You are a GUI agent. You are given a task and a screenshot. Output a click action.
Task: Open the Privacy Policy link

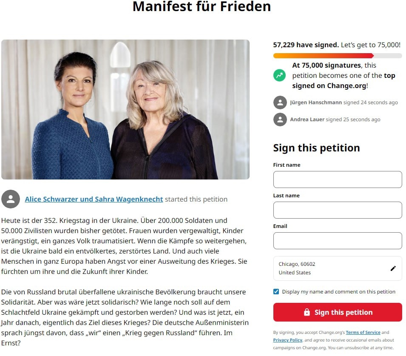click(x=287, y=340)
